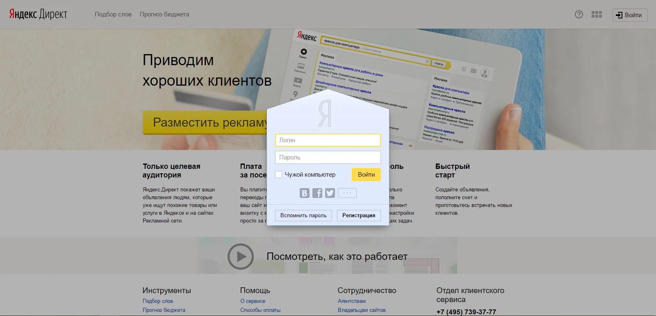The width and height of the screenshot is (656, 316).
Task: Click the Быстрый старт heading
Action: tap(453, 171)
